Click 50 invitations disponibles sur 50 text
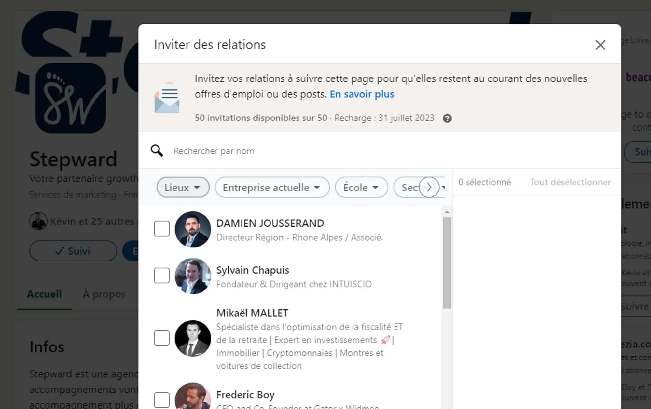The width and height of the screenshot is (651, 409). [261, 118]
